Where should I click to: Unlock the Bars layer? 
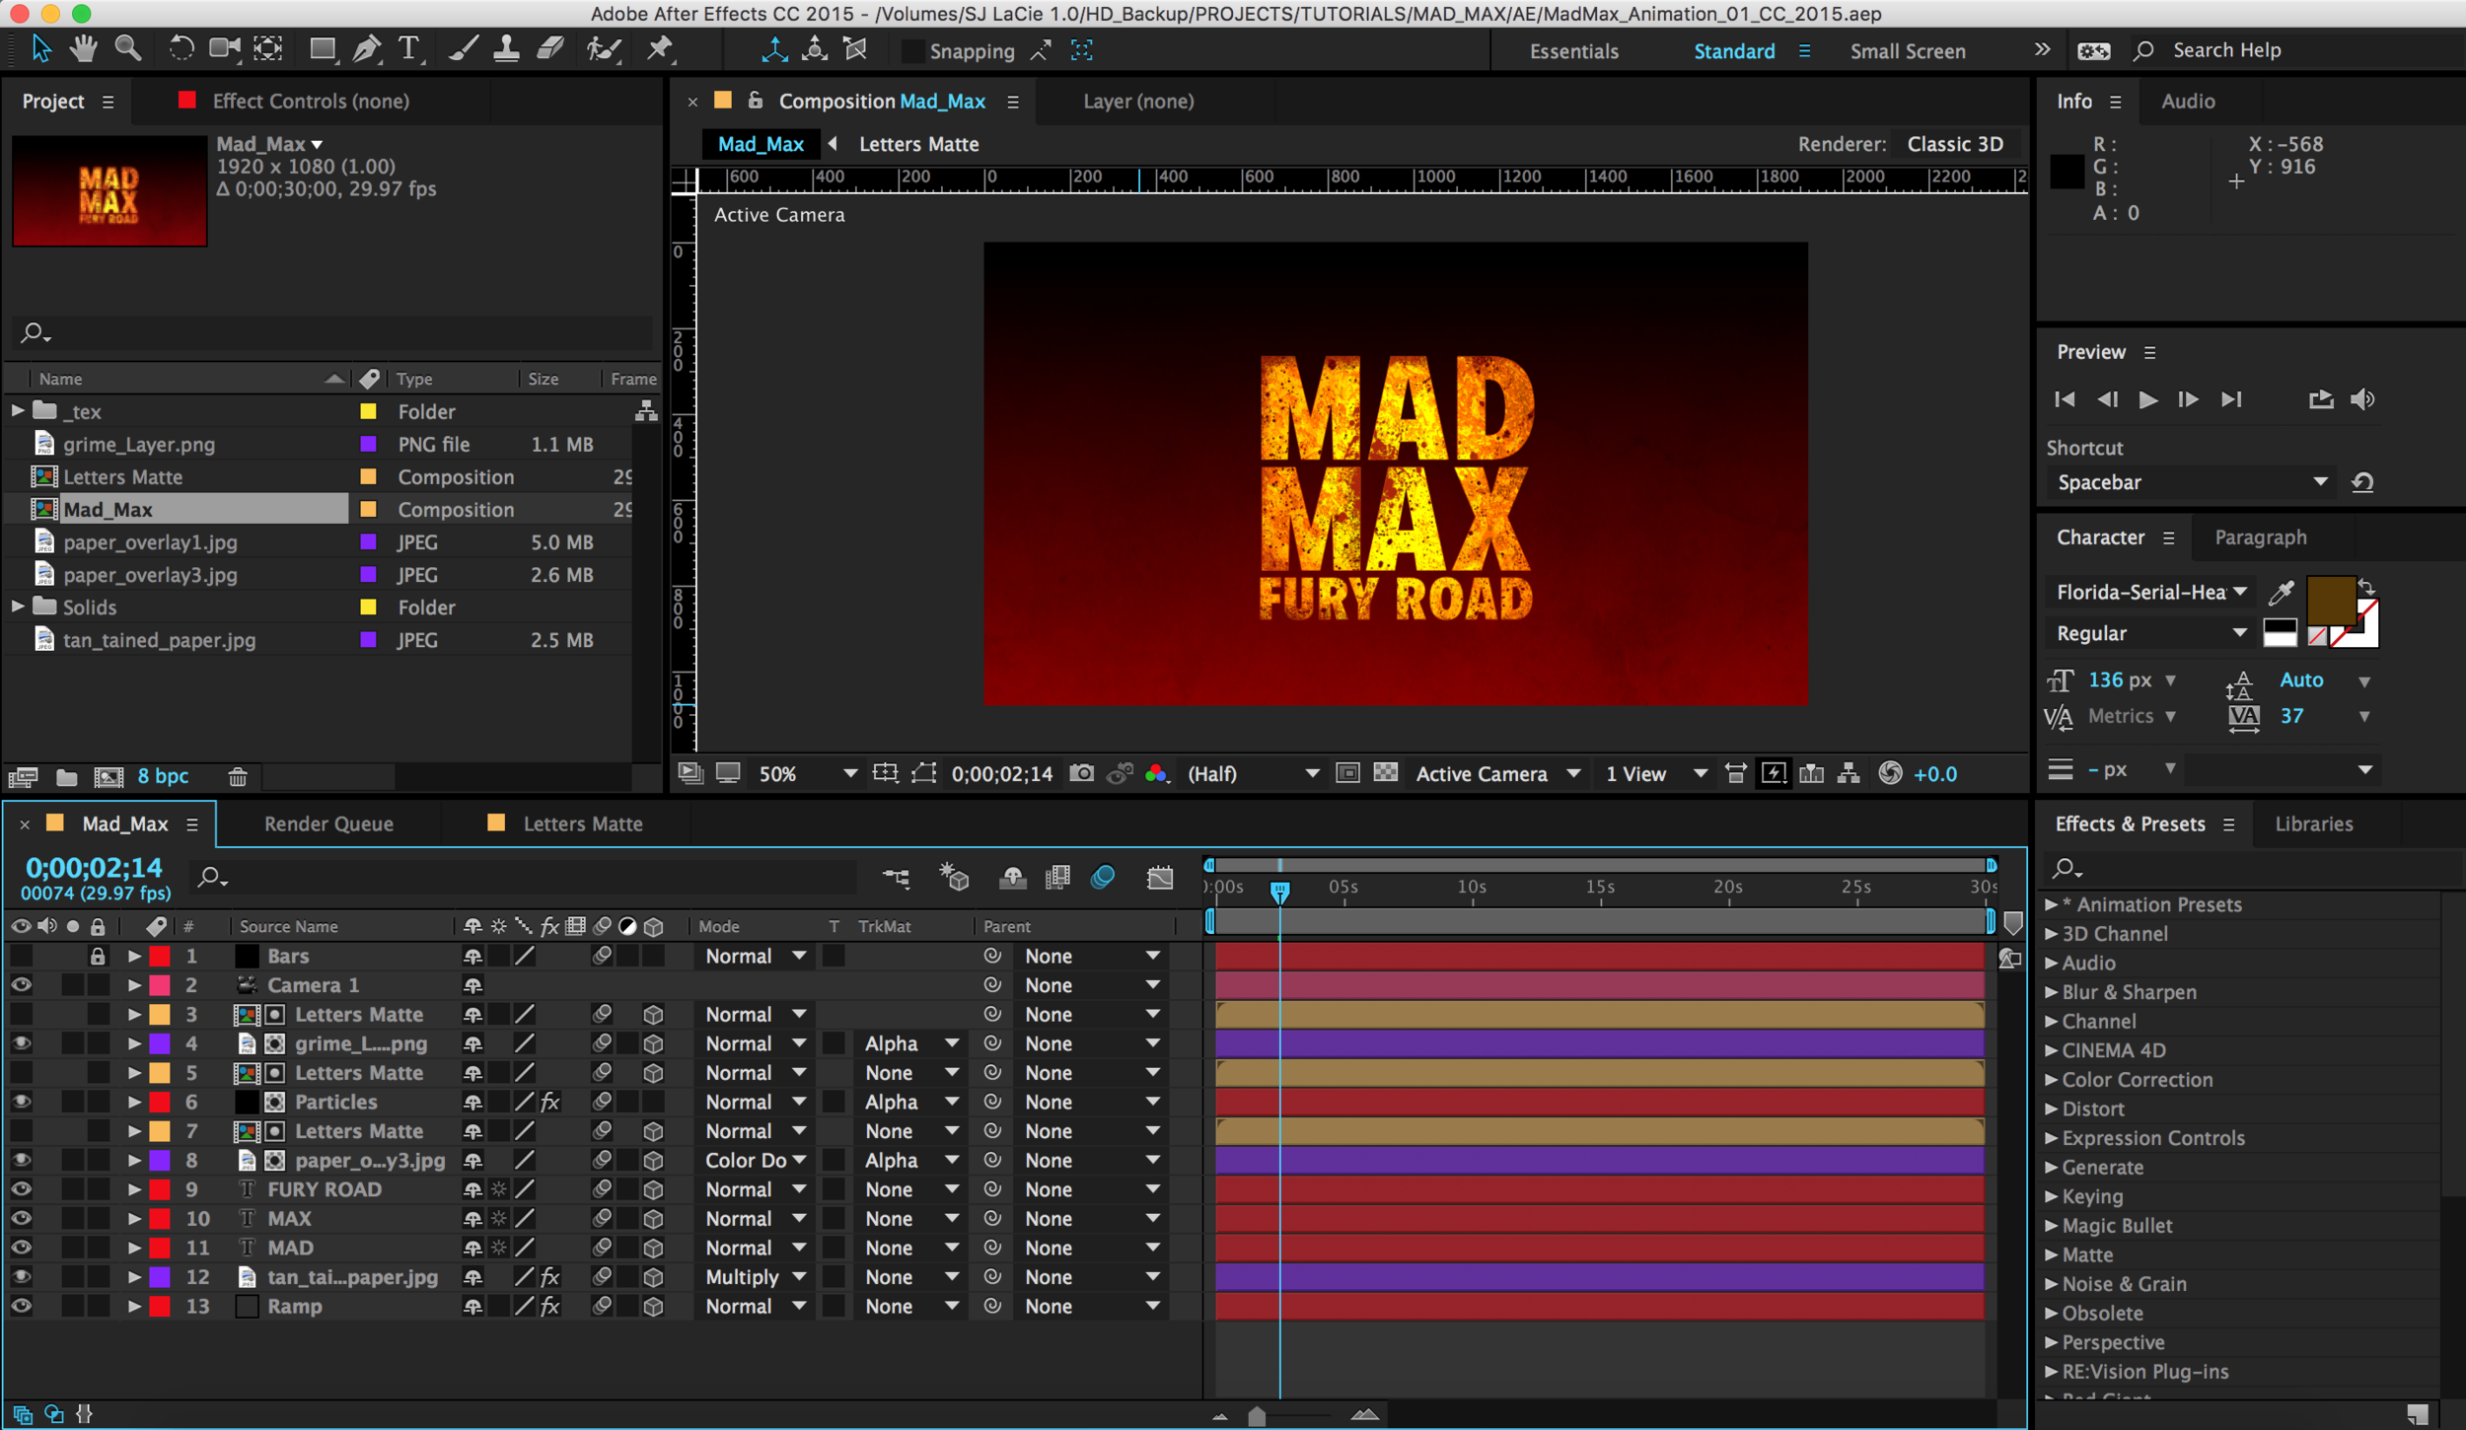(x=97, y=956)
